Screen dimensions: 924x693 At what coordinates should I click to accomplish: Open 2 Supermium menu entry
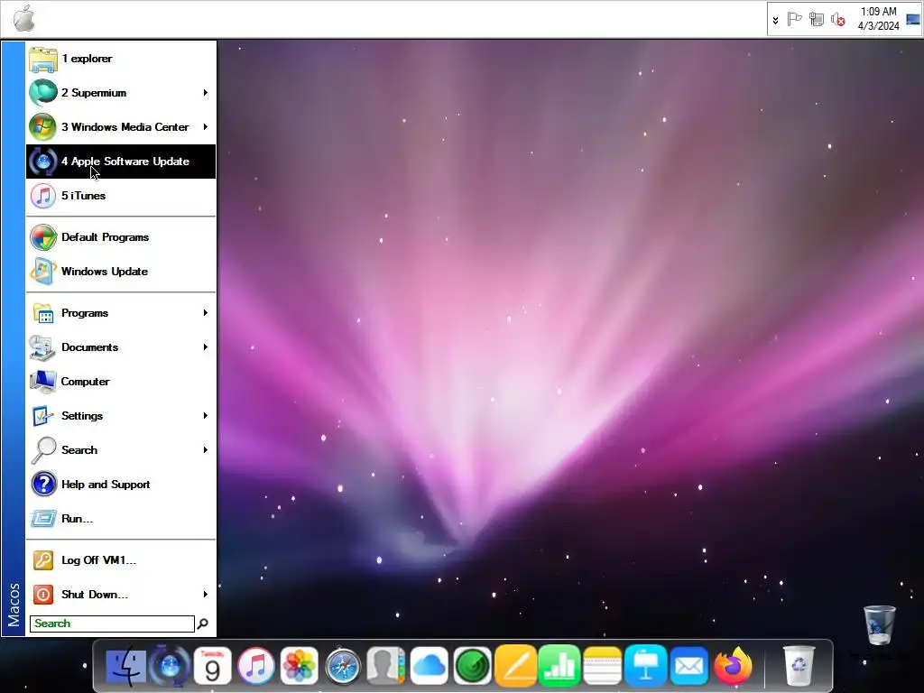click(x=121, y=93)
